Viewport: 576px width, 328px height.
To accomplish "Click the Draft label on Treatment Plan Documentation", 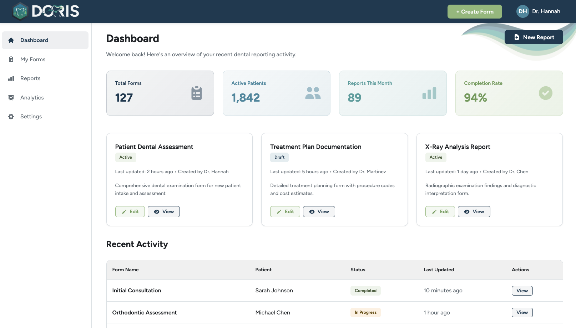I will point(279,157).
